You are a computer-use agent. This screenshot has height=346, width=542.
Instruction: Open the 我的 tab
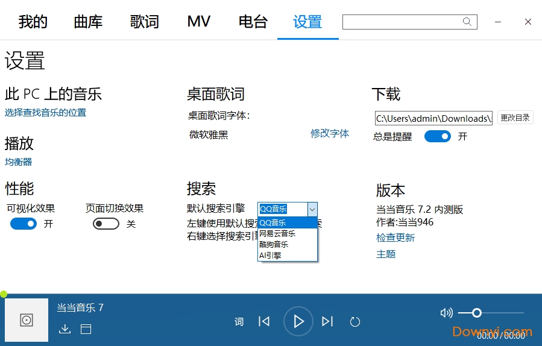point(33,22)
